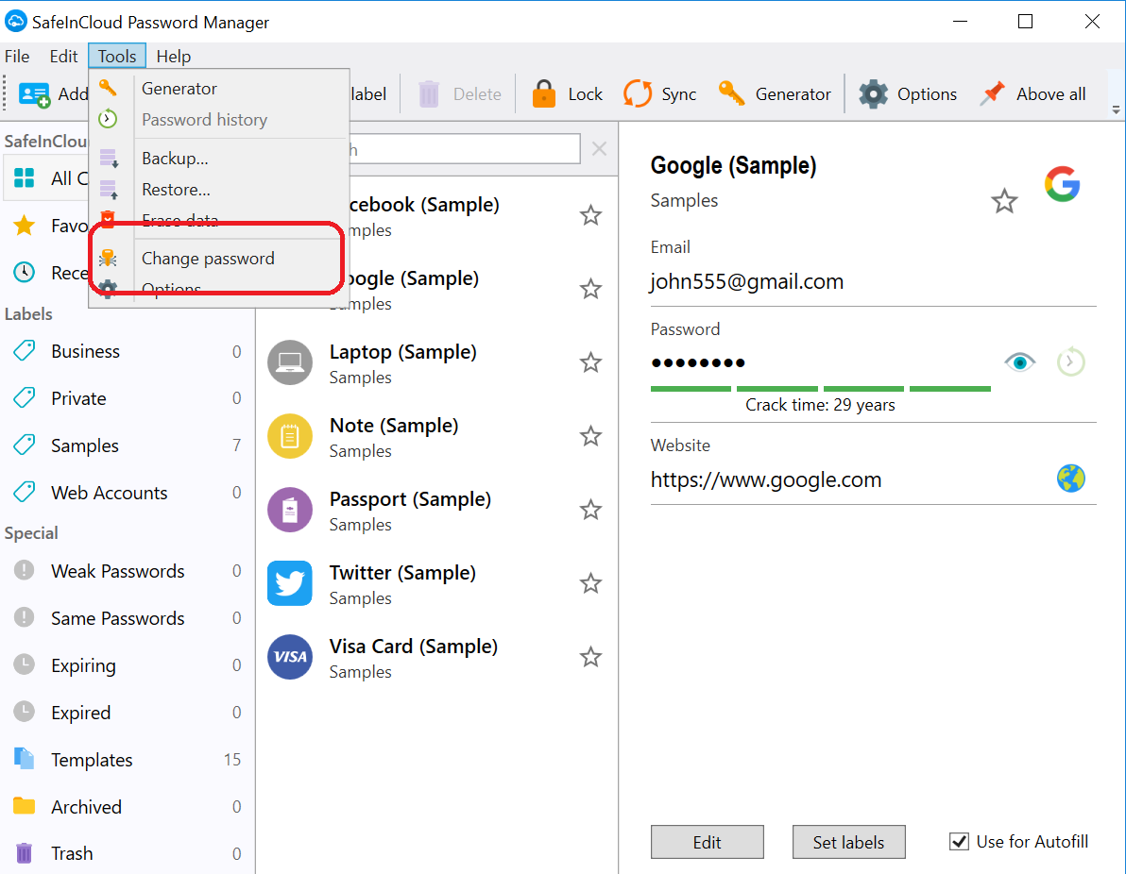Choose Backup... from the Tools menu
The image size is (1126, 874).
[175, 159]
